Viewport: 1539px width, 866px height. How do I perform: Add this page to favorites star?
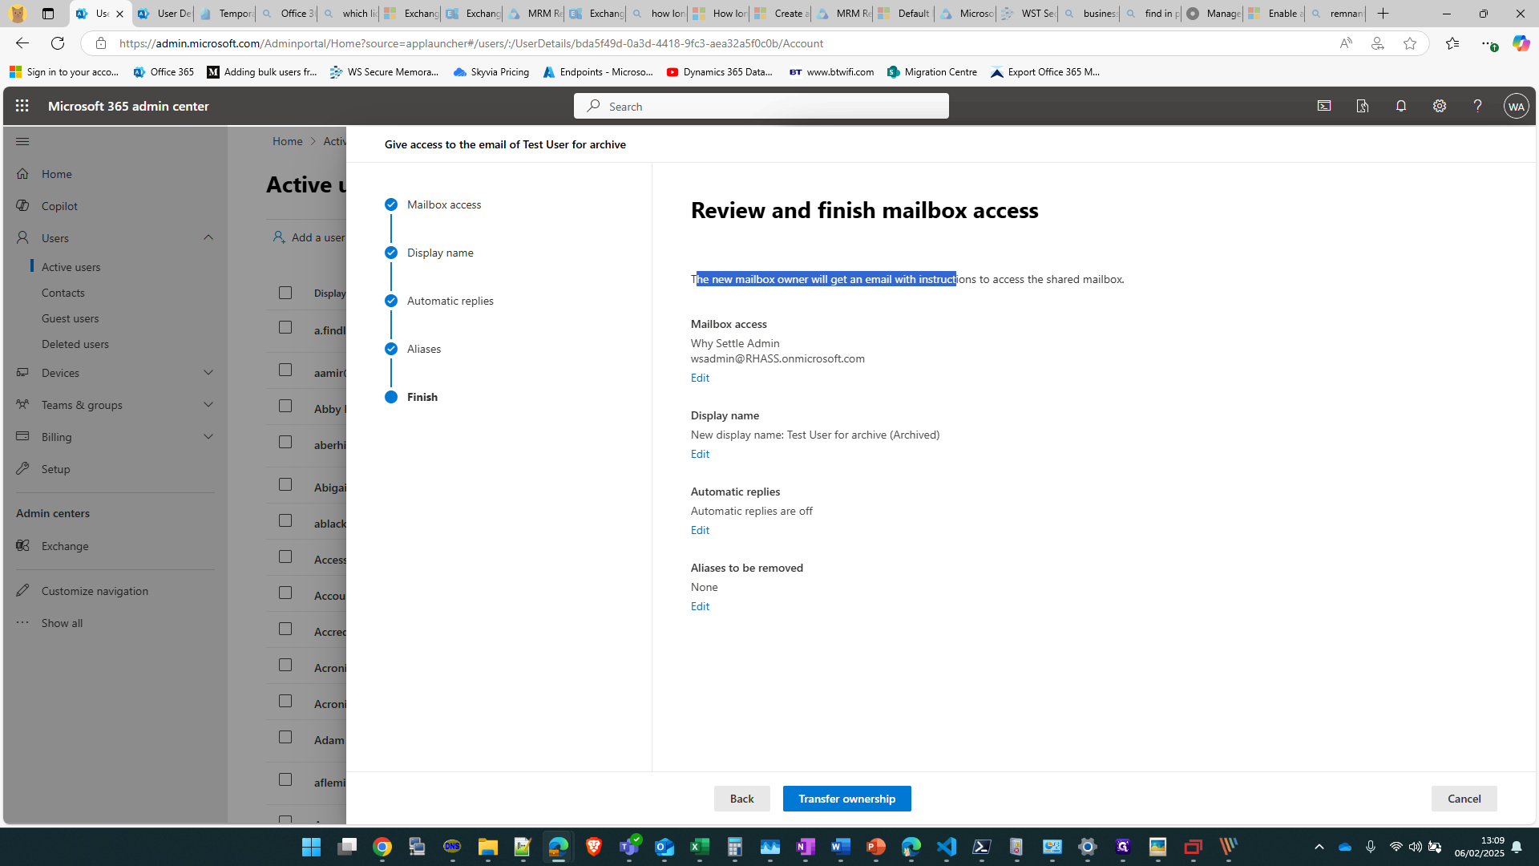[x=1410, y=43]
